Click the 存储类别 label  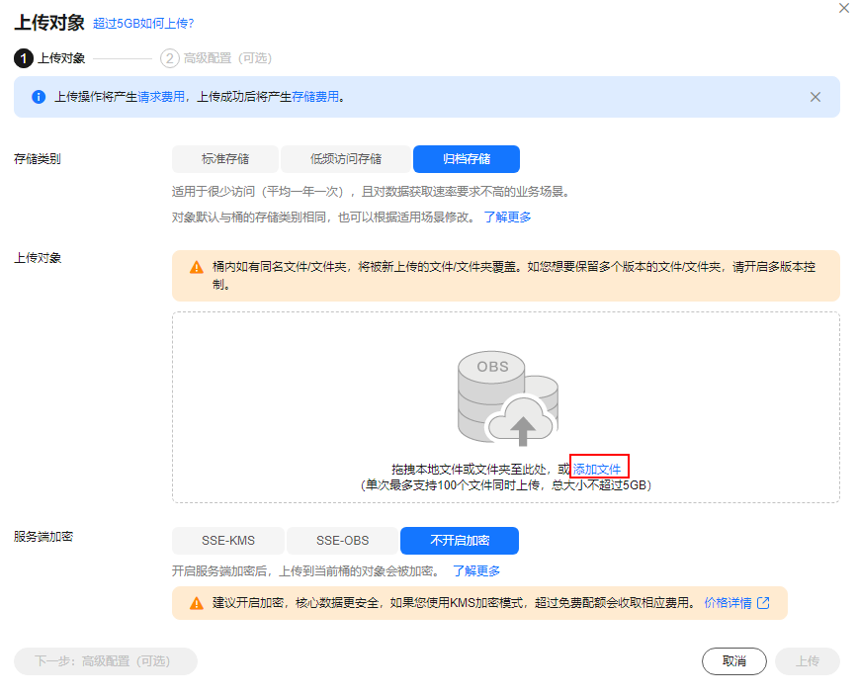click(x=38, y=159)
